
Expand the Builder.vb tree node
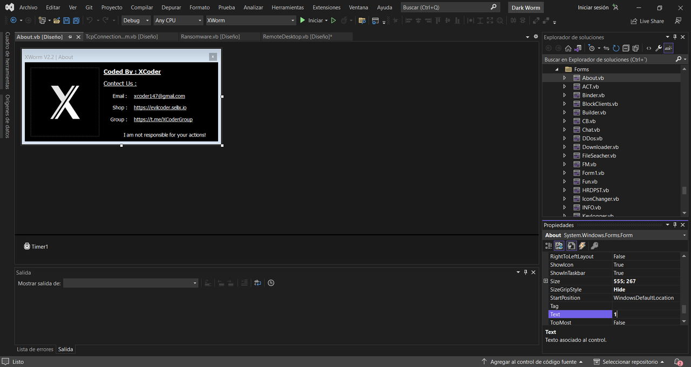coord(565,112)
